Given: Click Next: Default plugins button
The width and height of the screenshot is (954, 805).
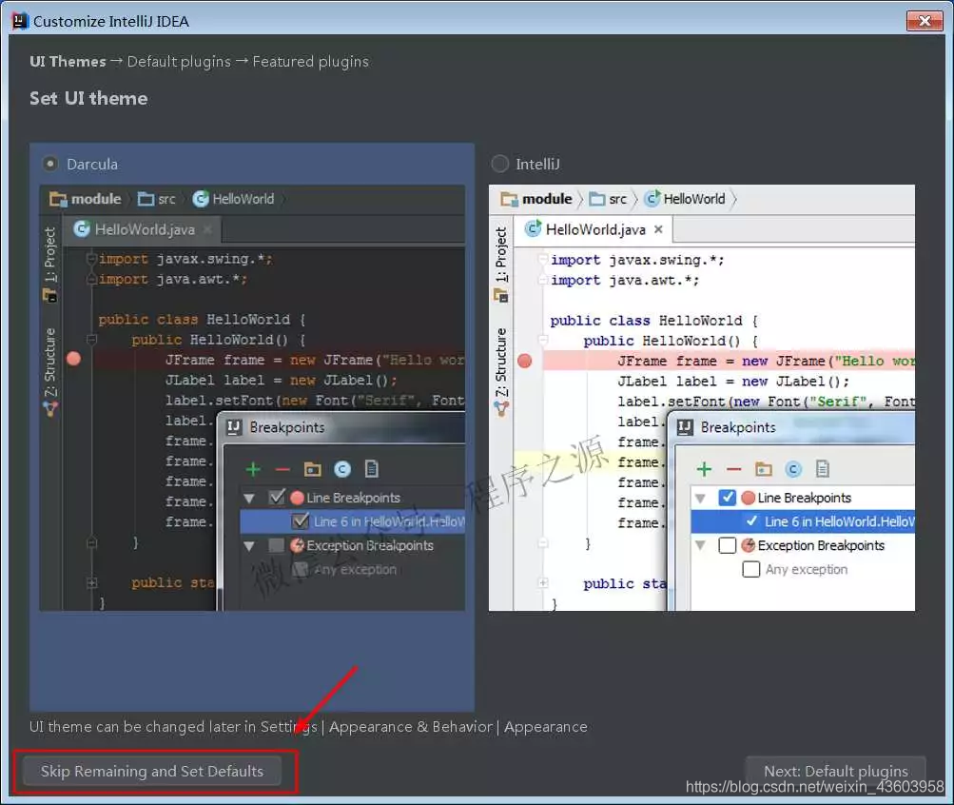Looking at the screenshot, I should (835, 771).
